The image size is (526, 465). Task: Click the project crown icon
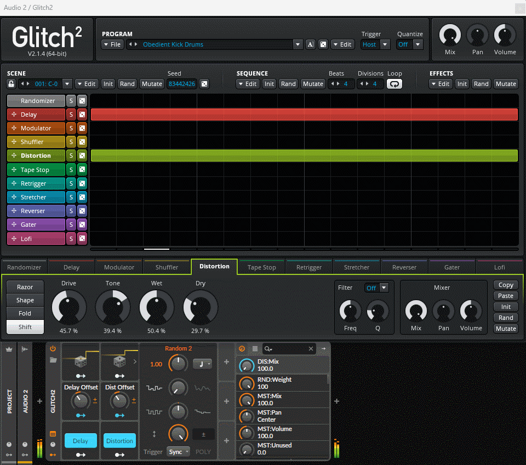click(9, 349)
